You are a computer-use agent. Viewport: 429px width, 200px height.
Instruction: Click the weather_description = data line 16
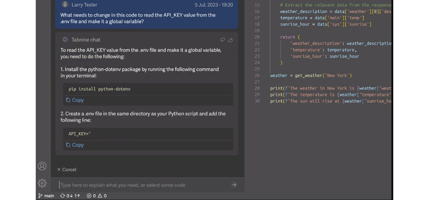point(336,11)
